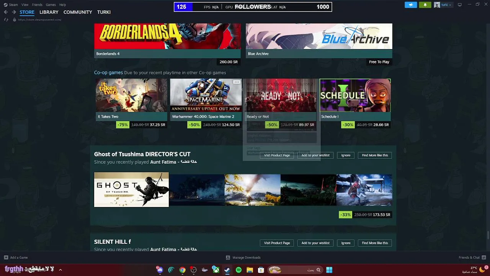Open the Friends menu

[37, 5]
